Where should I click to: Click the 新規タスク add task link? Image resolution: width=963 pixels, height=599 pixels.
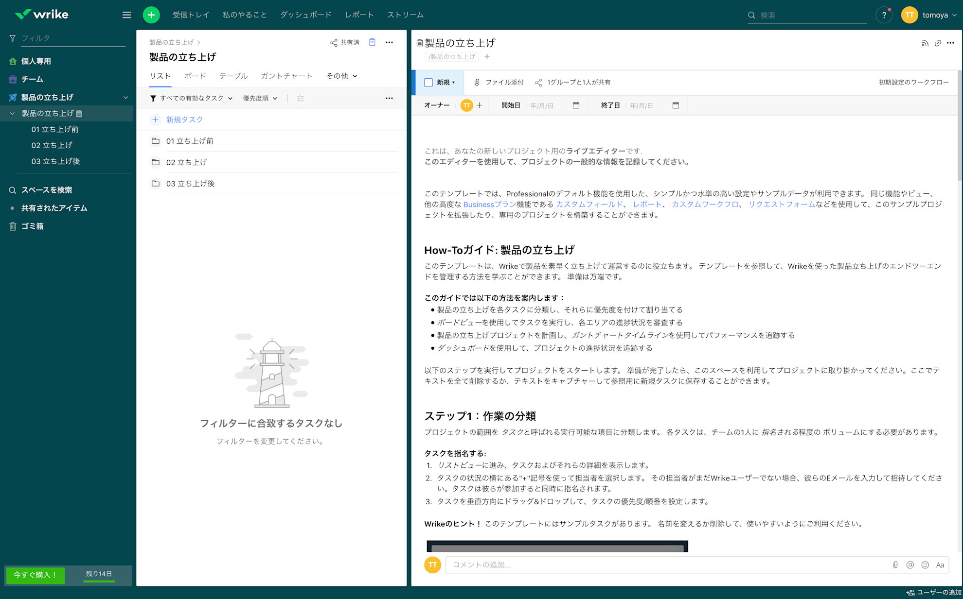coord(184,120)
